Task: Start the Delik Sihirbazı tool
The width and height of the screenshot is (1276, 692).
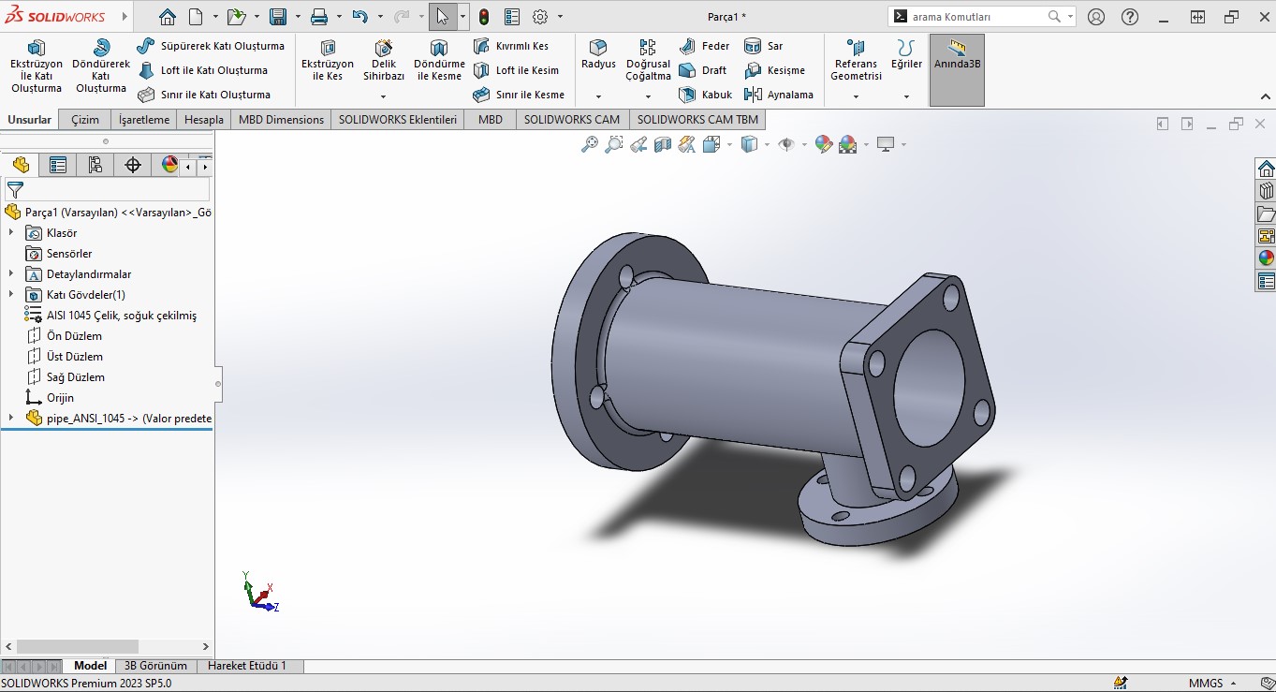Action: (384, 62)
